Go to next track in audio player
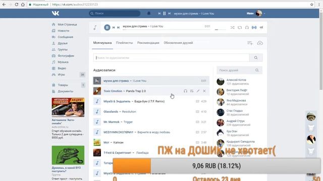The width and height of the screenshot is (323, 181). 118,28
